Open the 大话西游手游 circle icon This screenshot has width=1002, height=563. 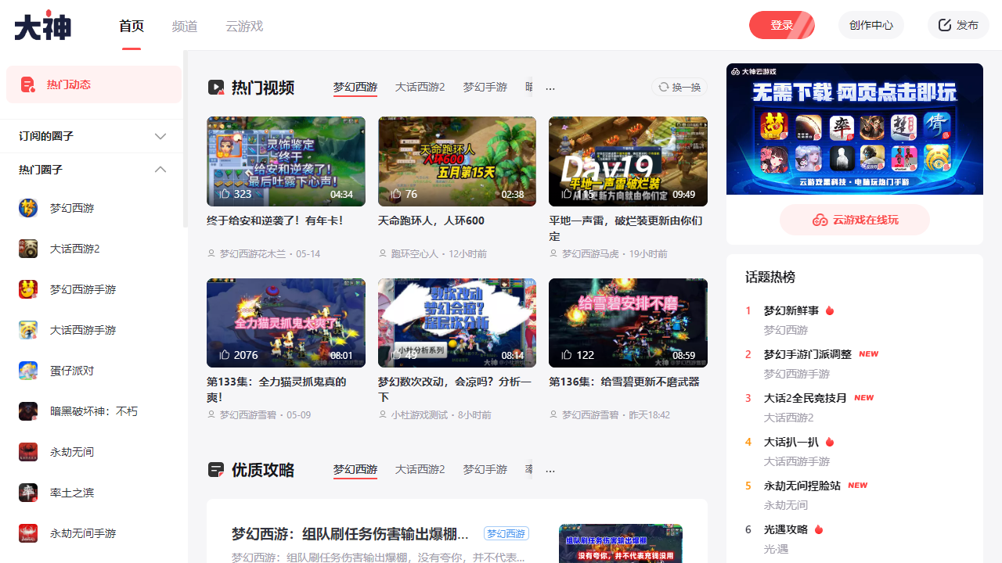point(28,330)
